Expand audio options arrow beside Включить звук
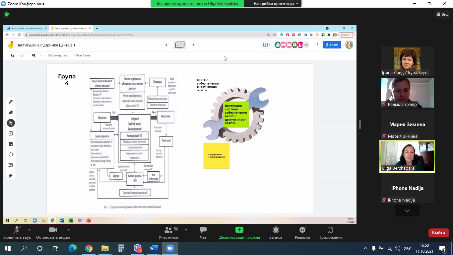This screenshot has width=453, height=255. [x=30, y=230]
